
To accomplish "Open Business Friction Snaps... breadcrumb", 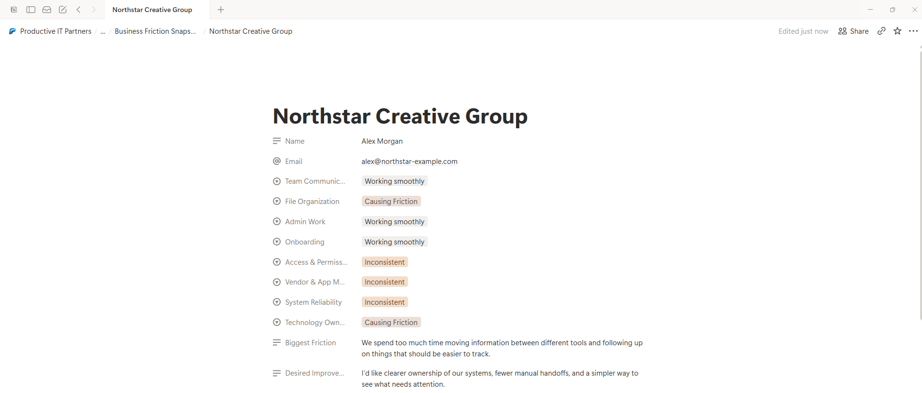I will click(x=155, y=31).
